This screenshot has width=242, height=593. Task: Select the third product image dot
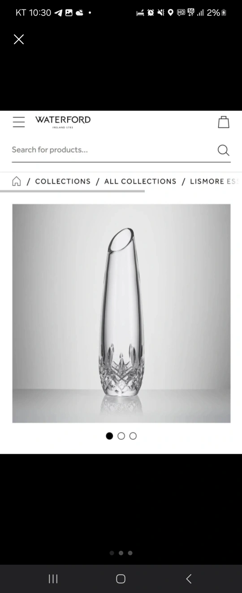[x=133, y=436]
